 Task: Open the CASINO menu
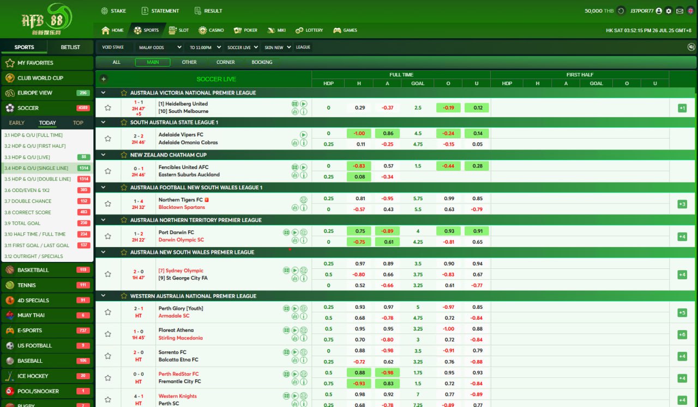click(211, 30)
